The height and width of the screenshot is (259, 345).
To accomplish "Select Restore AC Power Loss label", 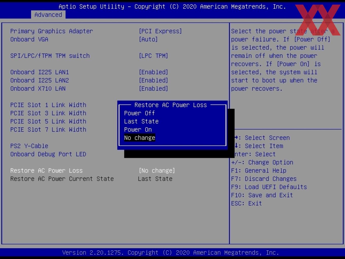I will (46, 171).
